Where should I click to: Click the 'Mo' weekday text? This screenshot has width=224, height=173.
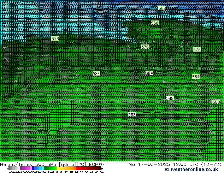coord(132,165)
